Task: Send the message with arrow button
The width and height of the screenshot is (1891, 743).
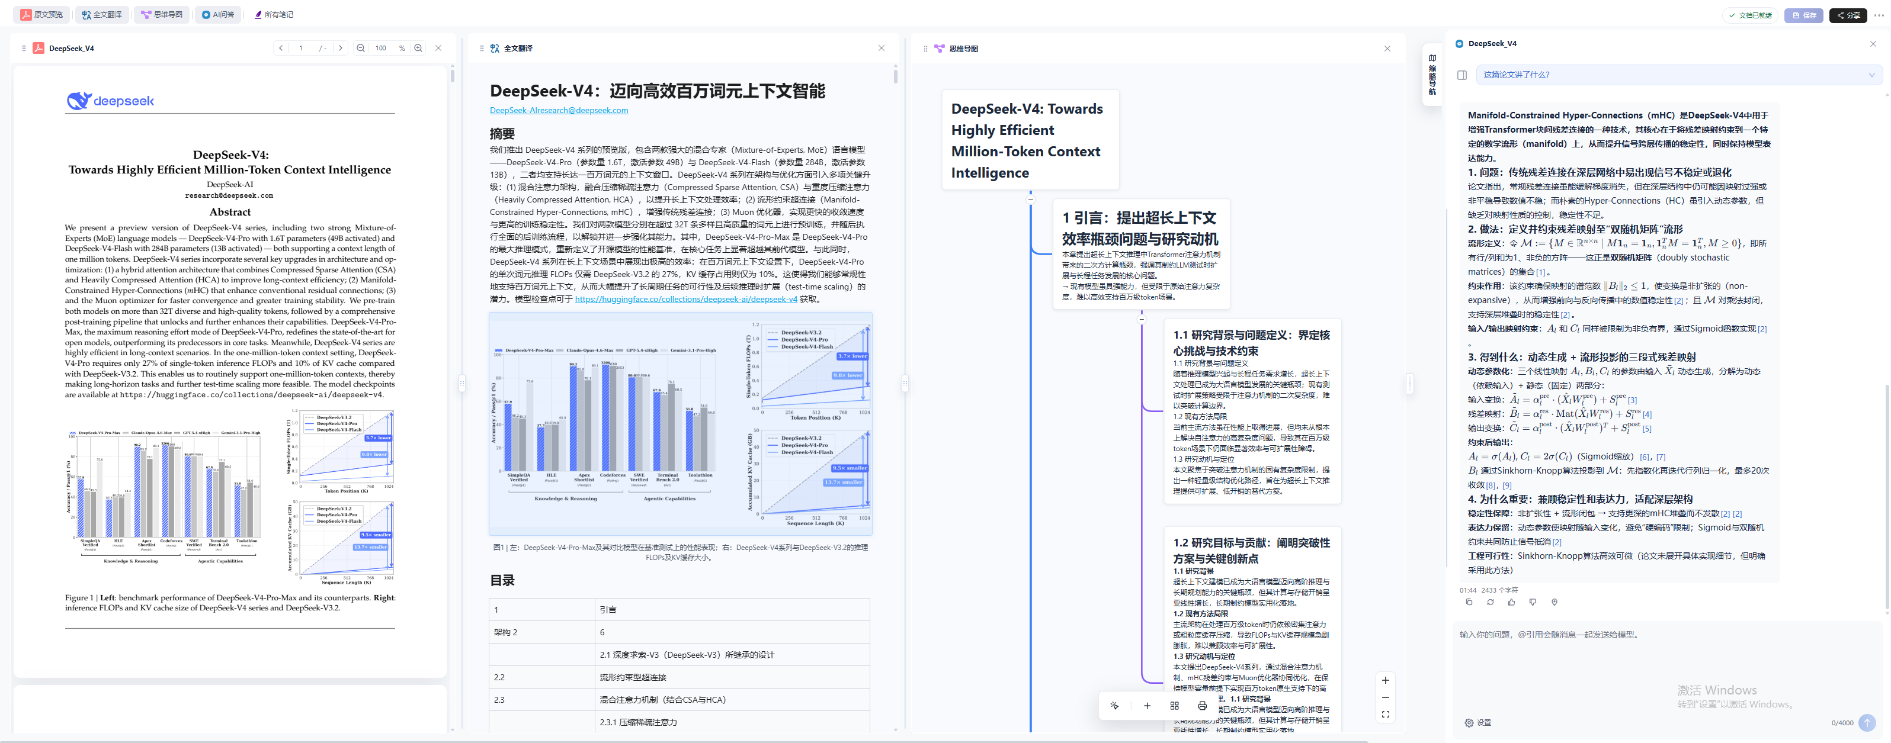Action: click(x=1867, y=722)
